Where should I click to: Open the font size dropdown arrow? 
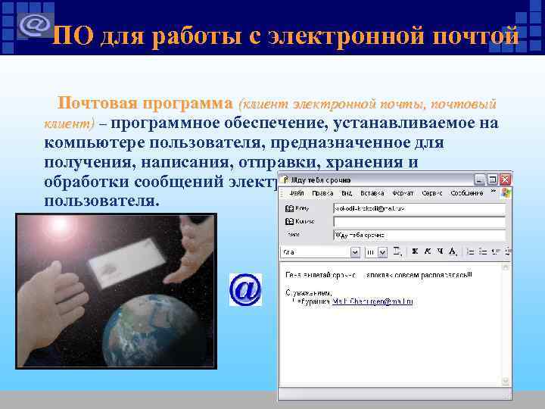[382, 252]
